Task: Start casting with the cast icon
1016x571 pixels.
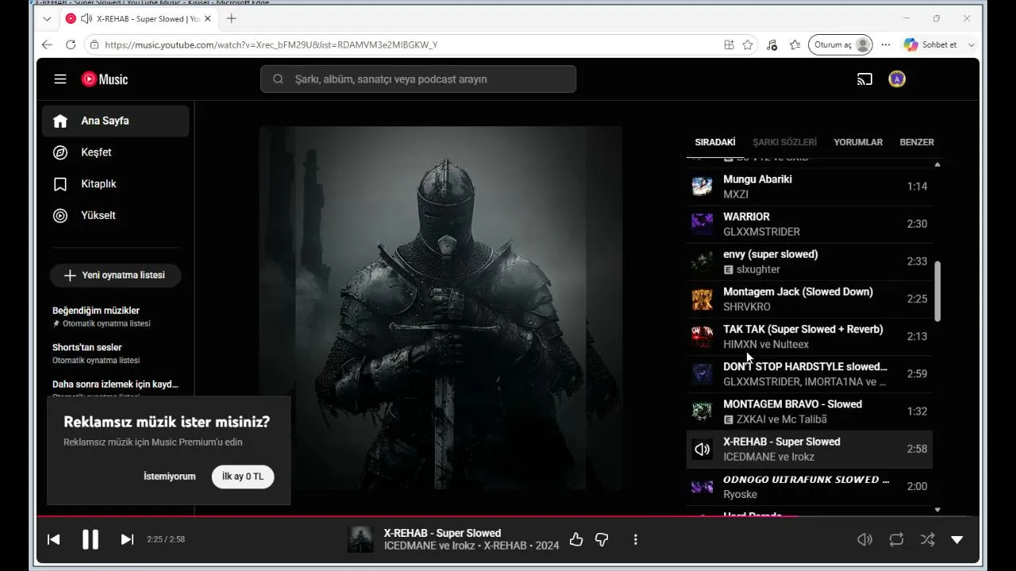Action: pos(864,79)
